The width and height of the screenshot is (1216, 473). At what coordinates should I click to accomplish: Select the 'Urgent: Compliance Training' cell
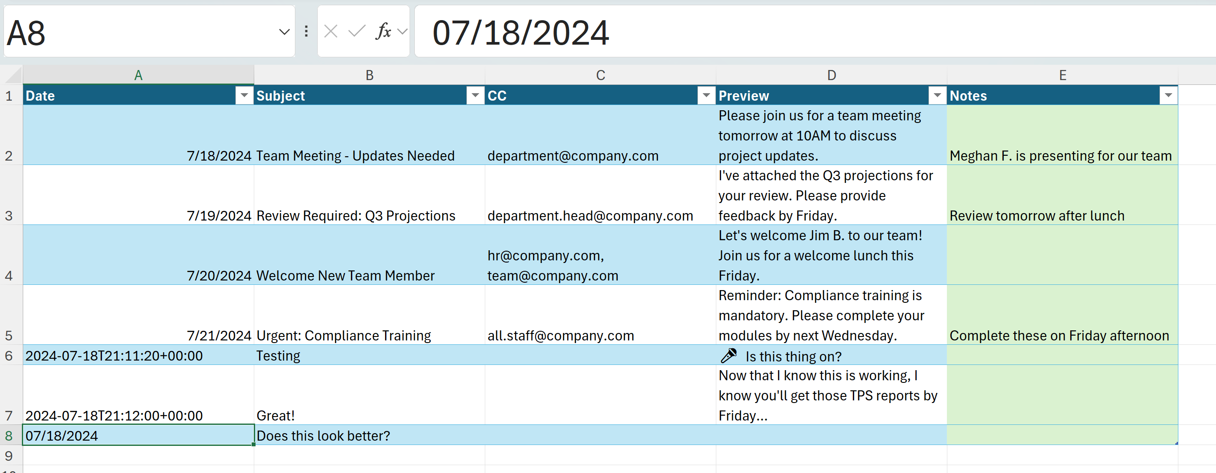[x=369, y=335]
